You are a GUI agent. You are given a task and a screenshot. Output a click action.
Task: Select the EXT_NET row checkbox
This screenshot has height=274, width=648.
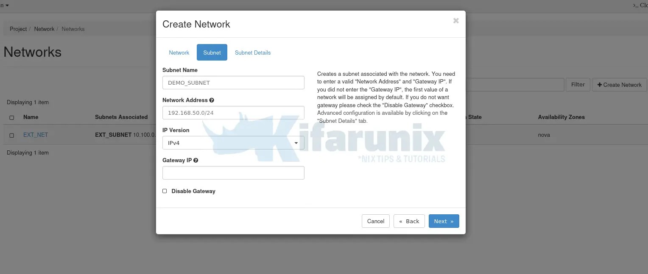11,135
